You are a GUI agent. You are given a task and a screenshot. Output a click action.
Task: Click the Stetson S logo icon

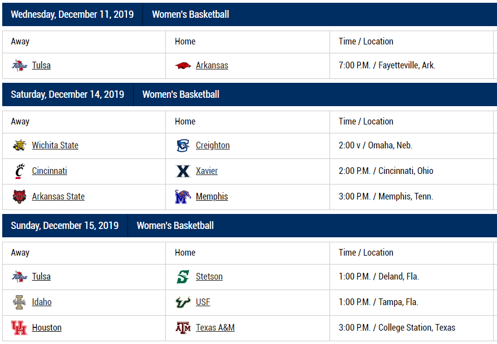183,277
